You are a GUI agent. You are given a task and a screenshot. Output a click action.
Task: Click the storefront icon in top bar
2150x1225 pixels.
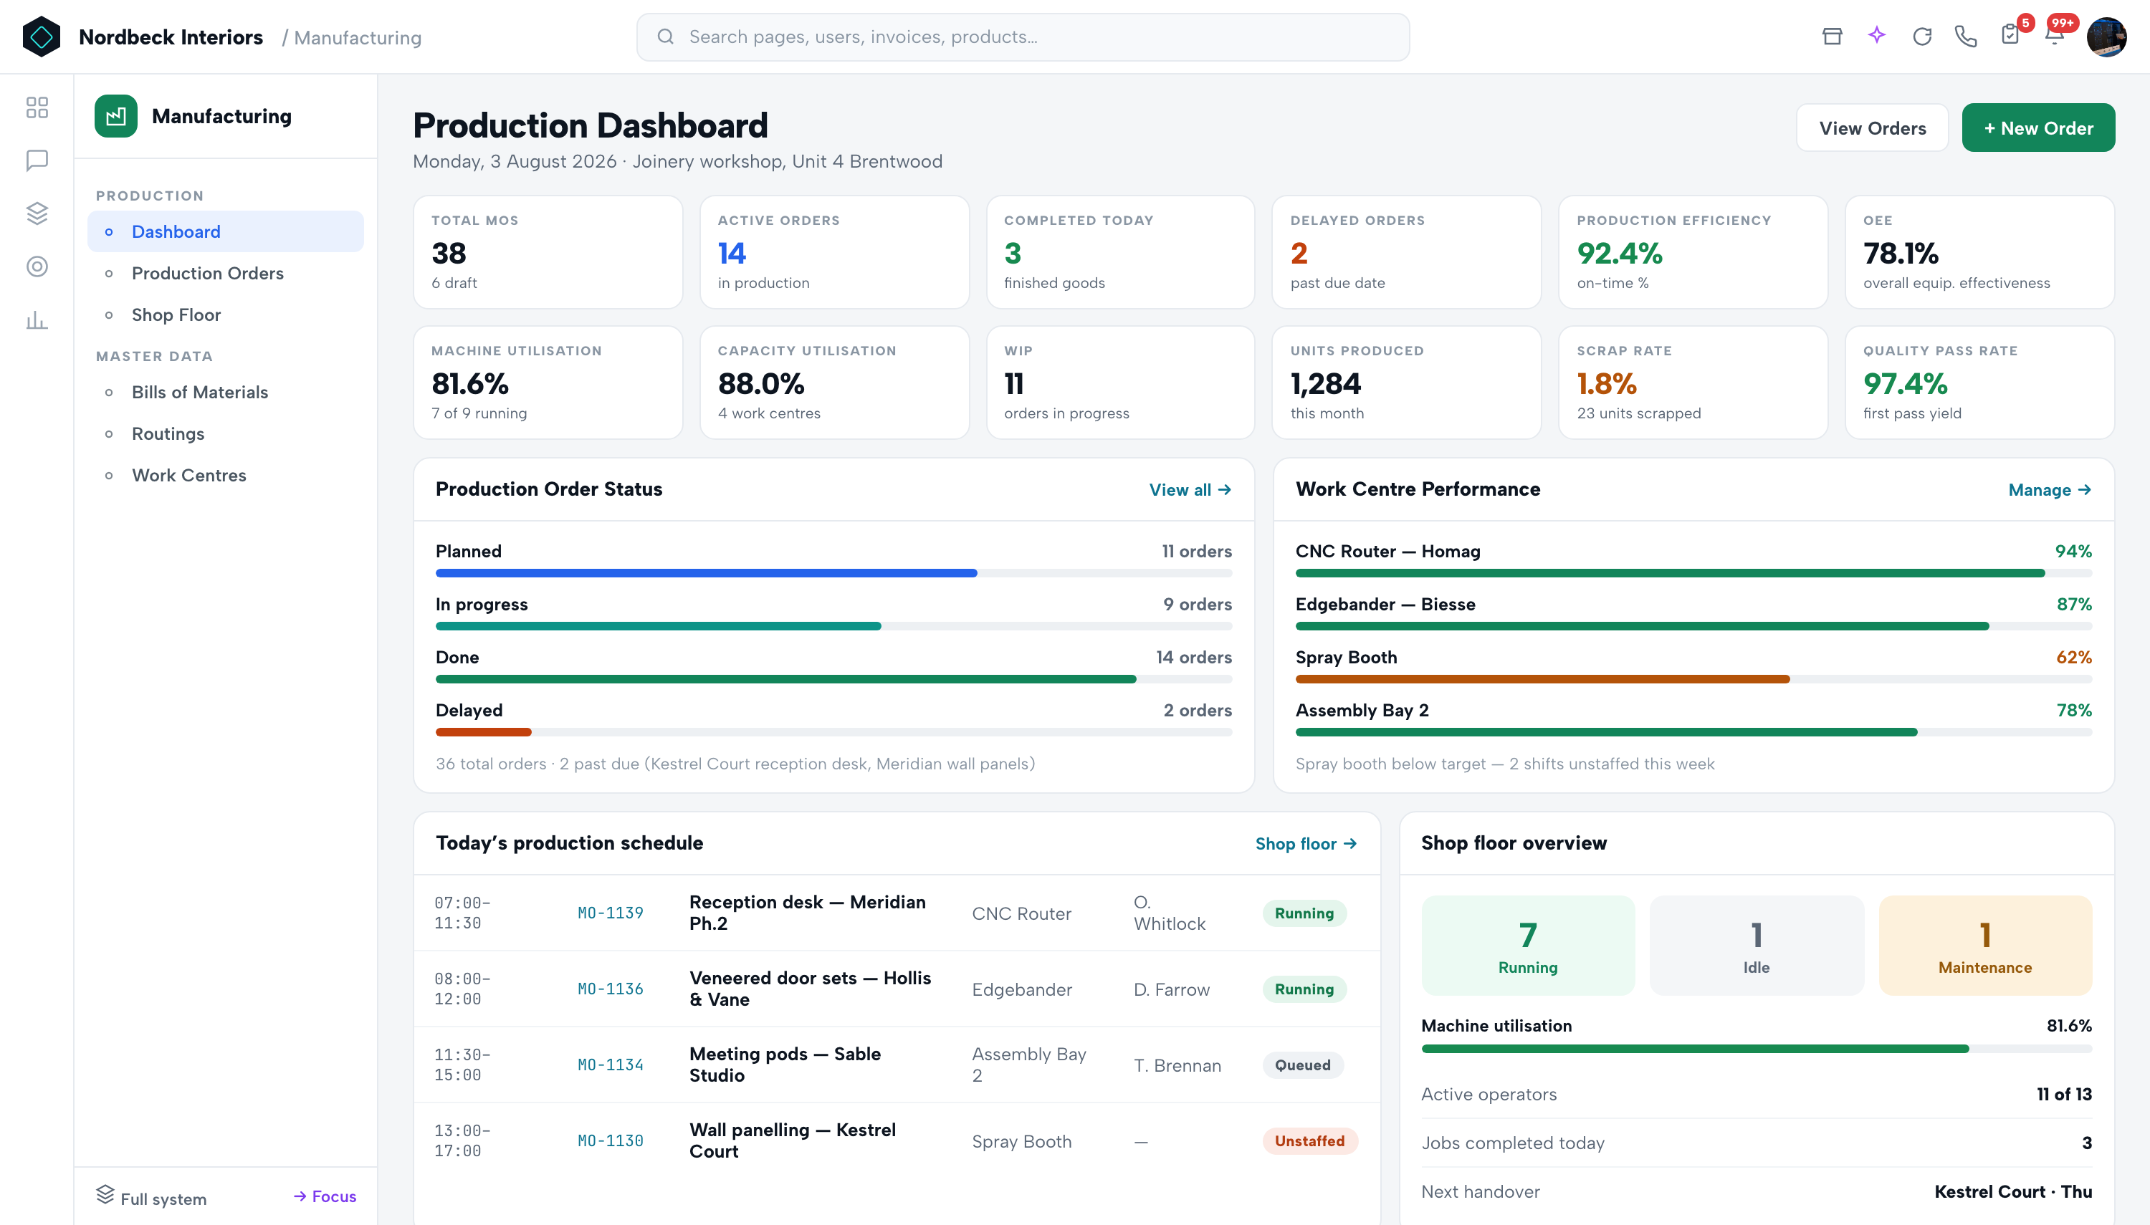tap(1832, 37)
